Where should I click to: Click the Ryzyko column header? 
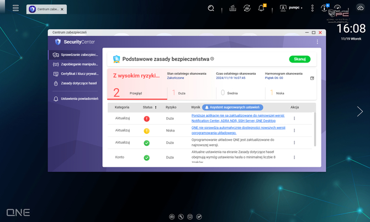click(x=171, y=107)
